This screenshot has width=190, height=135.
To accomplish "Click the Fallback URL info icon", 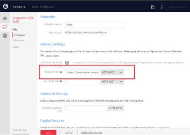I will click(61, 81).
